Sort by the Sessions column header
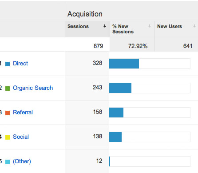 click(78, 26)
